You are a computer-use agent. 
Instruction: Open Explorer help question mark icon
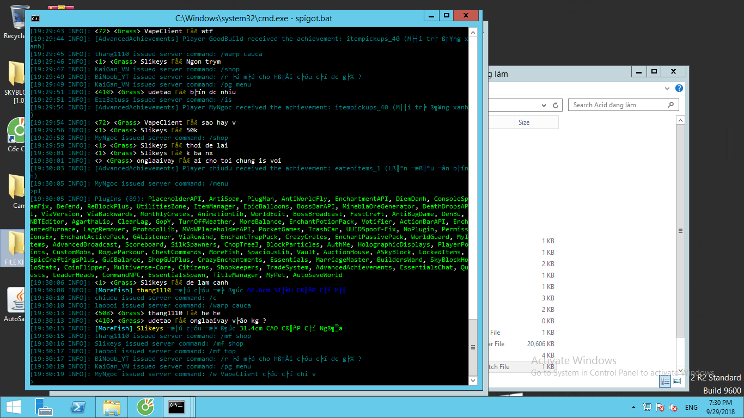(x=679, y=88)
